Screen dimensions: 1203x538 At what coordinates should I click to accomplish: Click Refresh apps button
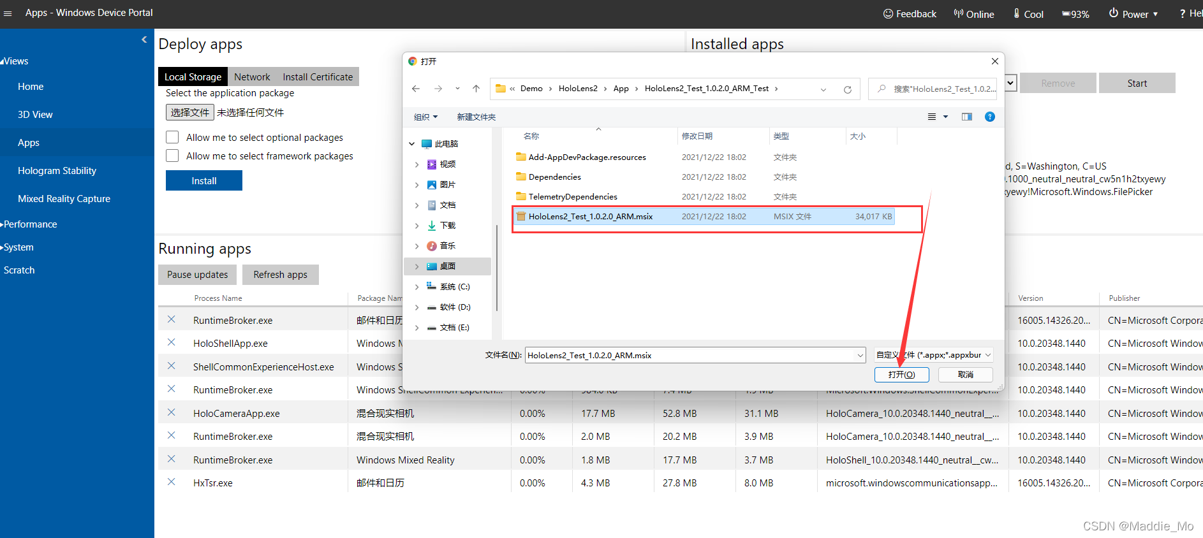[280, 274]
